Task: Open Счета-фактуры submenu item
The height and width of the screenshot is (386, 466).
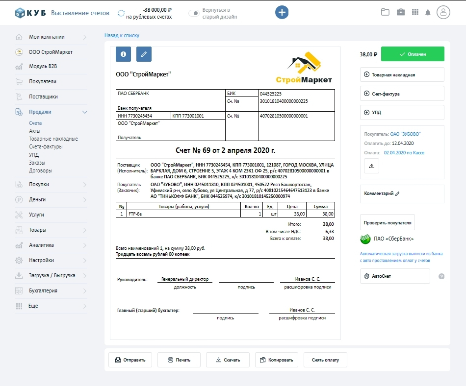Action: [x=46, y=146]
